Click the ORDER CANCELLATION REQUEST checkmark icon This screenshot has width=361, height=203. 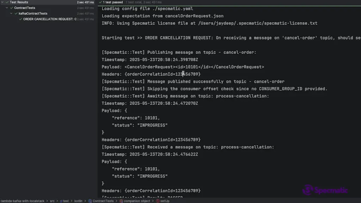[x=20, y=19]
